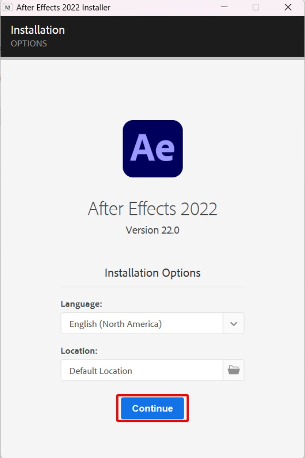Click the After Effects 2022 application logo

coord(152,149)
